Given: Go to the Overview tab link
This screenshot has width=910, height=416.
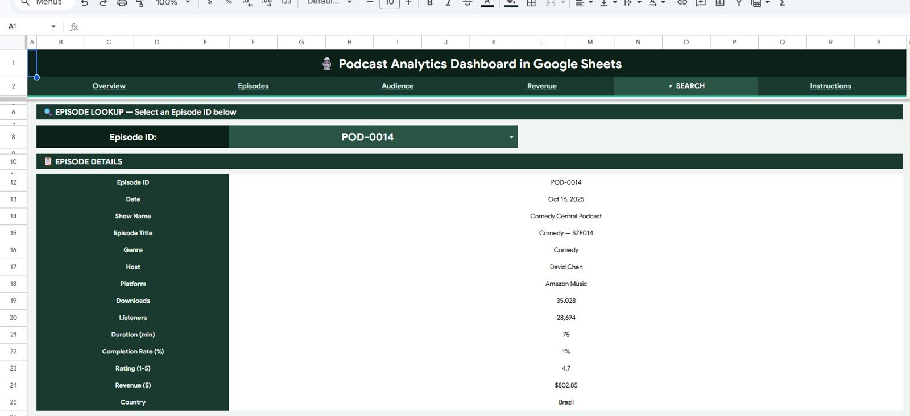Looking at the screenshot, I should point(109,86).
